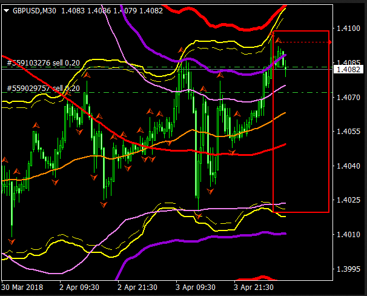The height and width of the screenshot is (296, 367).
Task: Select the sell order label #559029757
Action: click(x=42, y=89)
